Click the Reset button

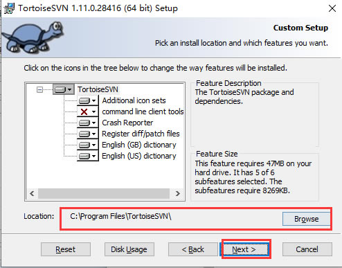coord(66,249)
